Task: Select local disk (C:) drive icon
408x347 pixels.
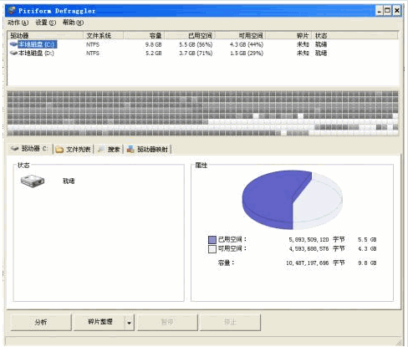Action: (13, 44)
